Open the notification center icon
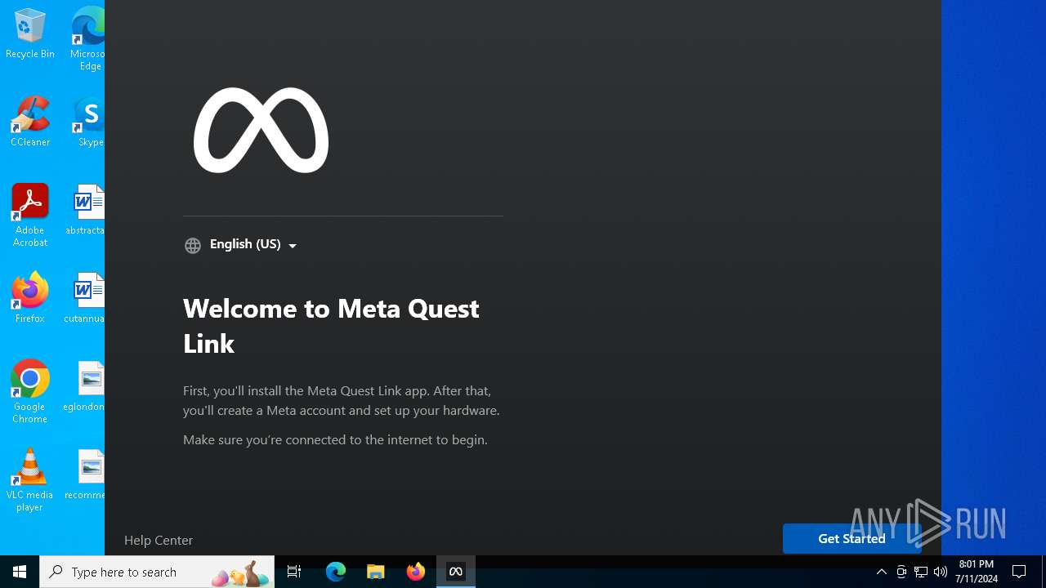The height and width of the screenshot is (588, 1046). click(1020, 572)
